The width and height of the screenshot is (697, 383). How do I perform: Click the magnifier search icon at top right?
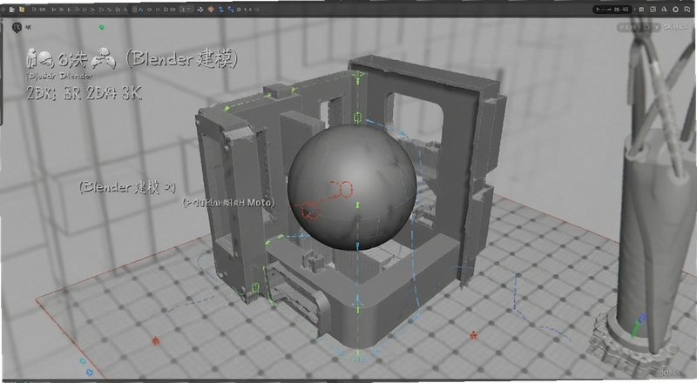point(664,10)
